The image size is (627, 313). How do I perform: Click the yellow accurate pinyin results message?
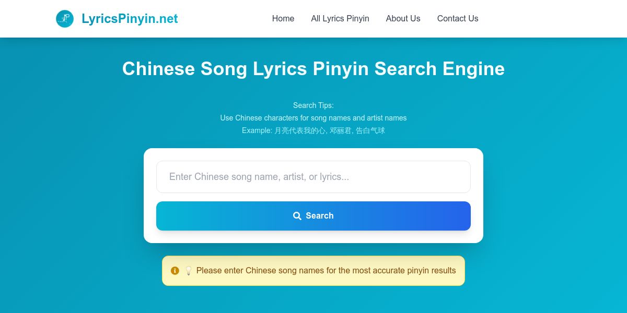pos(326,271)
